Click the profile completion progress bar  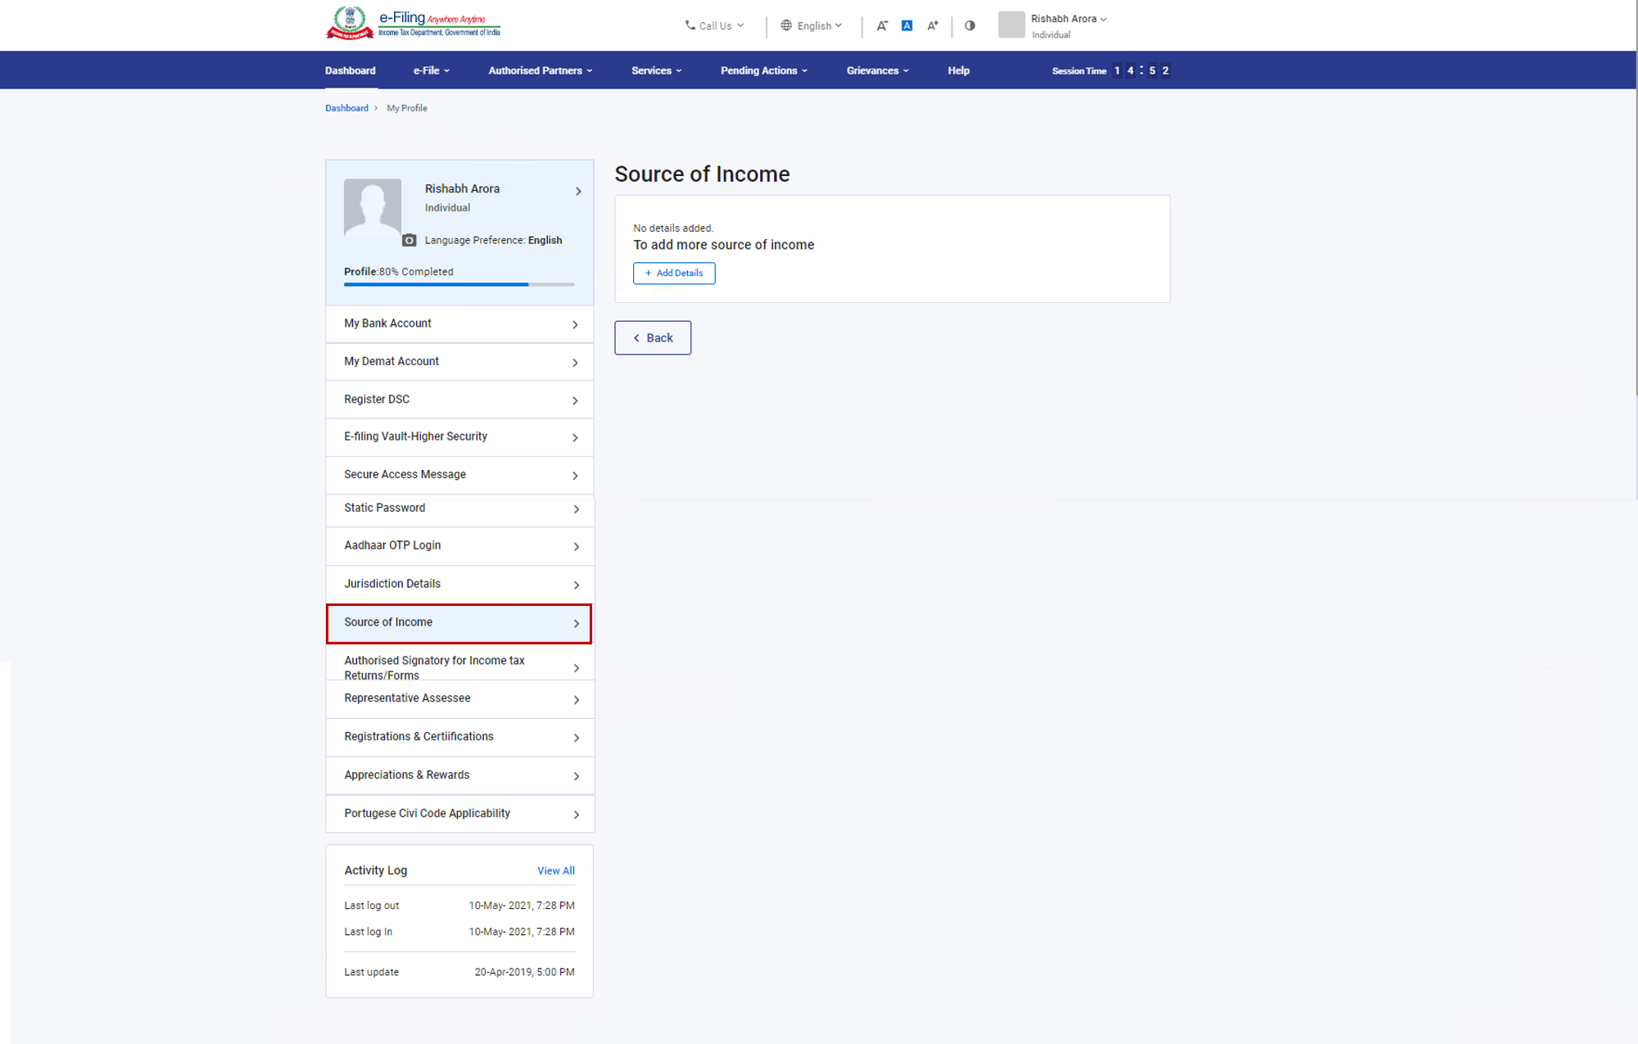(459, 284)
